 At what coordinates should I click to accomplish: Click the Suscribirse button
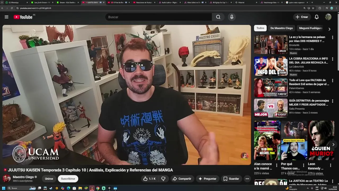tap(68, 179)
